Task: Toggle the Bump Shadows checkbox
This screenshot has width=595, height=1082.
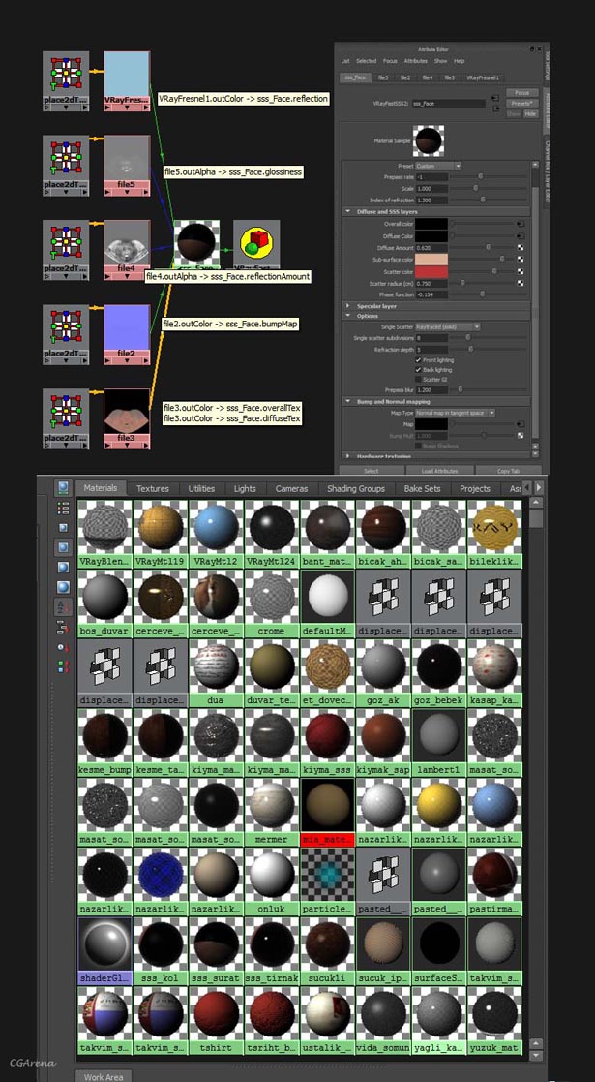Action: [x=419, y=446]
